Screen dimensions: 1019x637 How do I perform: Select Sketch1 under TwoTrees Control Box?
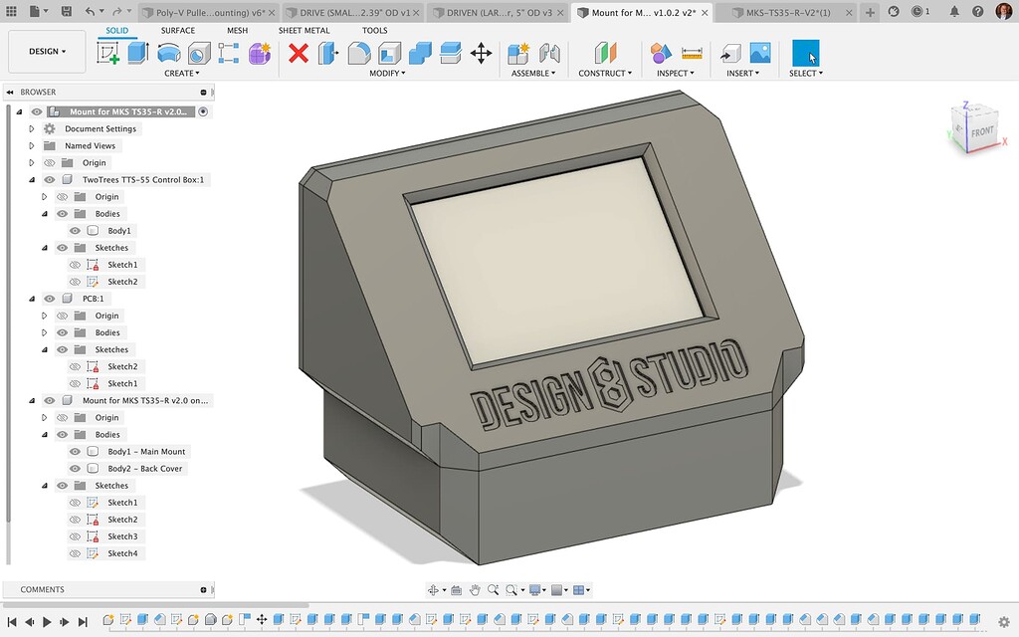pyautogui.click(x=122, y=265)
